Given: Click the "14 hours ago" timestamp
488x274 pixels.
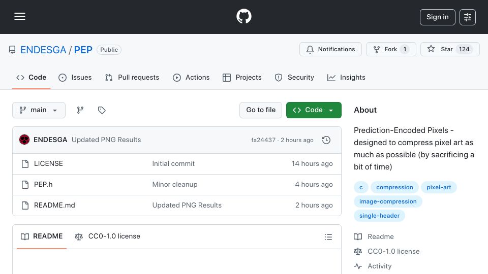Looking at the screenshot, I should coord(312,164).
